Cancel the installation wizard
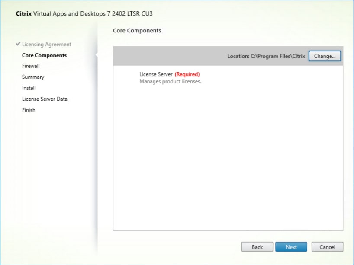The width and height of the screenshot is (354, 265). coord(327,247)
